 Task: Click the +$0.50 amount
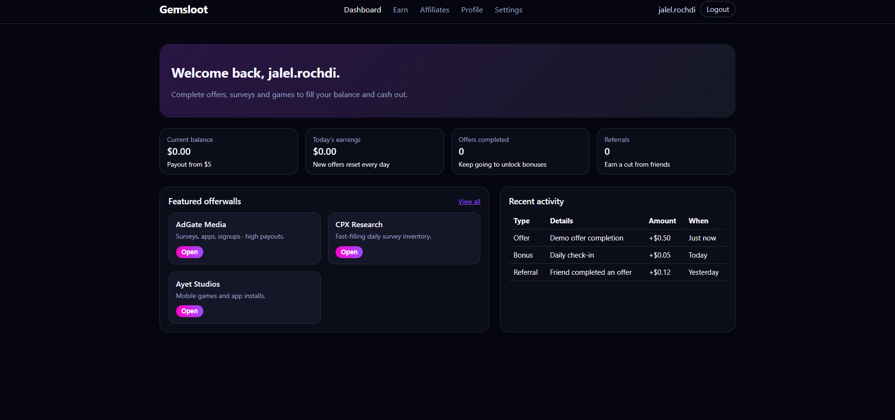click(x=660, y=238)
